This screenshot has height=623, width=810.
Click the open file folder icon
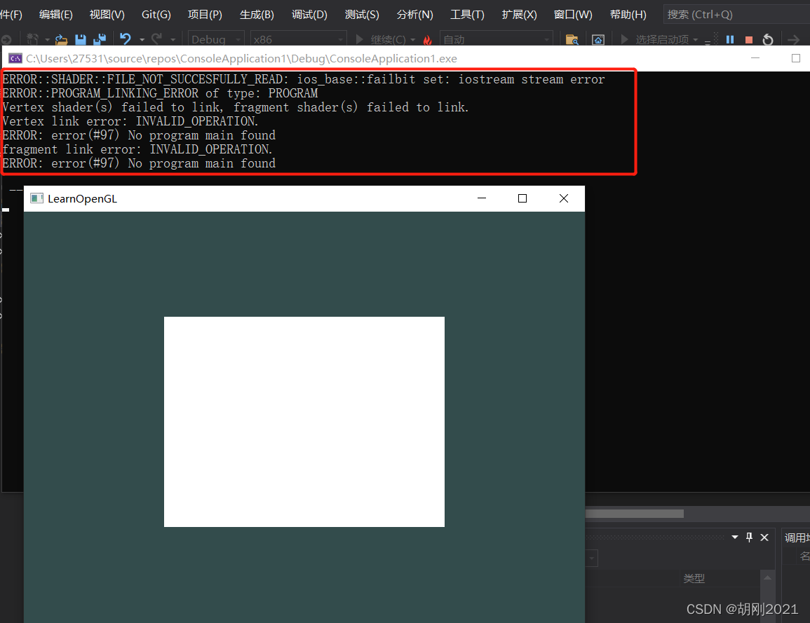point(62,39)
